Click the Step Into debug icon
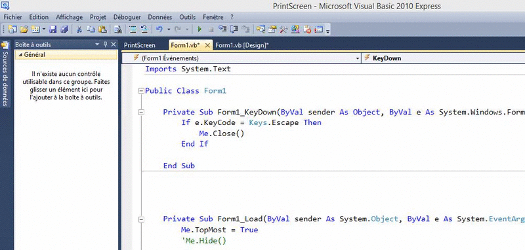The height and width of the screenshot is (250, 525). click(x=222, y=29)
